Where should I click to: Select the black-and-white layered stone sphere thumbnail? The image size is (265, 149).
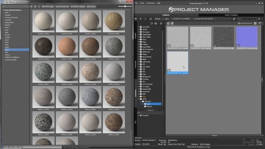[x=43, y=122]
